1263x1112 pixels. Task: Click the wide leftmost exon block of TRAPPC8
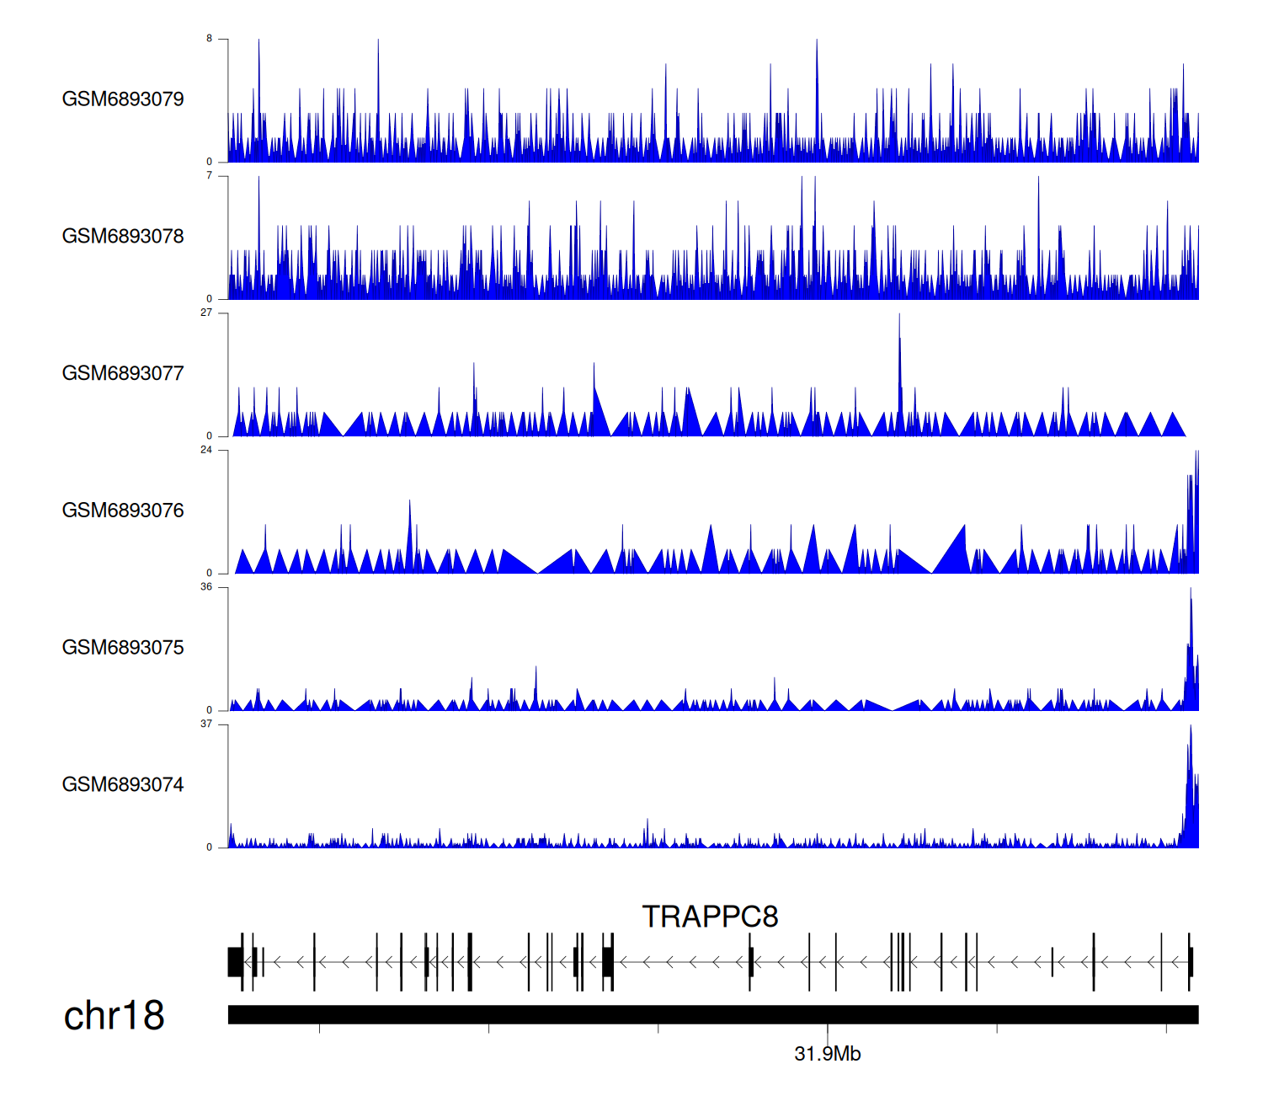tap(235, 962)
